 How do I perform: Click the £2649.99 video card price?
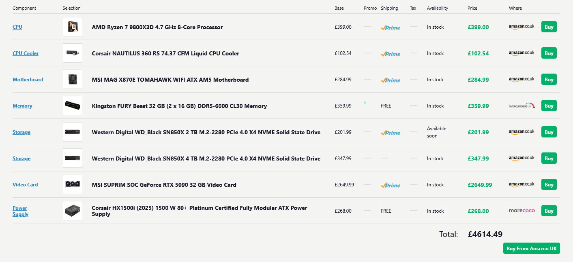tap(480, 185)
